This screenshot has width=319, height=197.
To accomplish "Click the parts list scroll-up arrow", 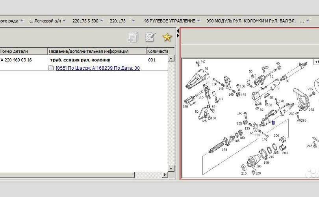I will (x=171, y=59).
